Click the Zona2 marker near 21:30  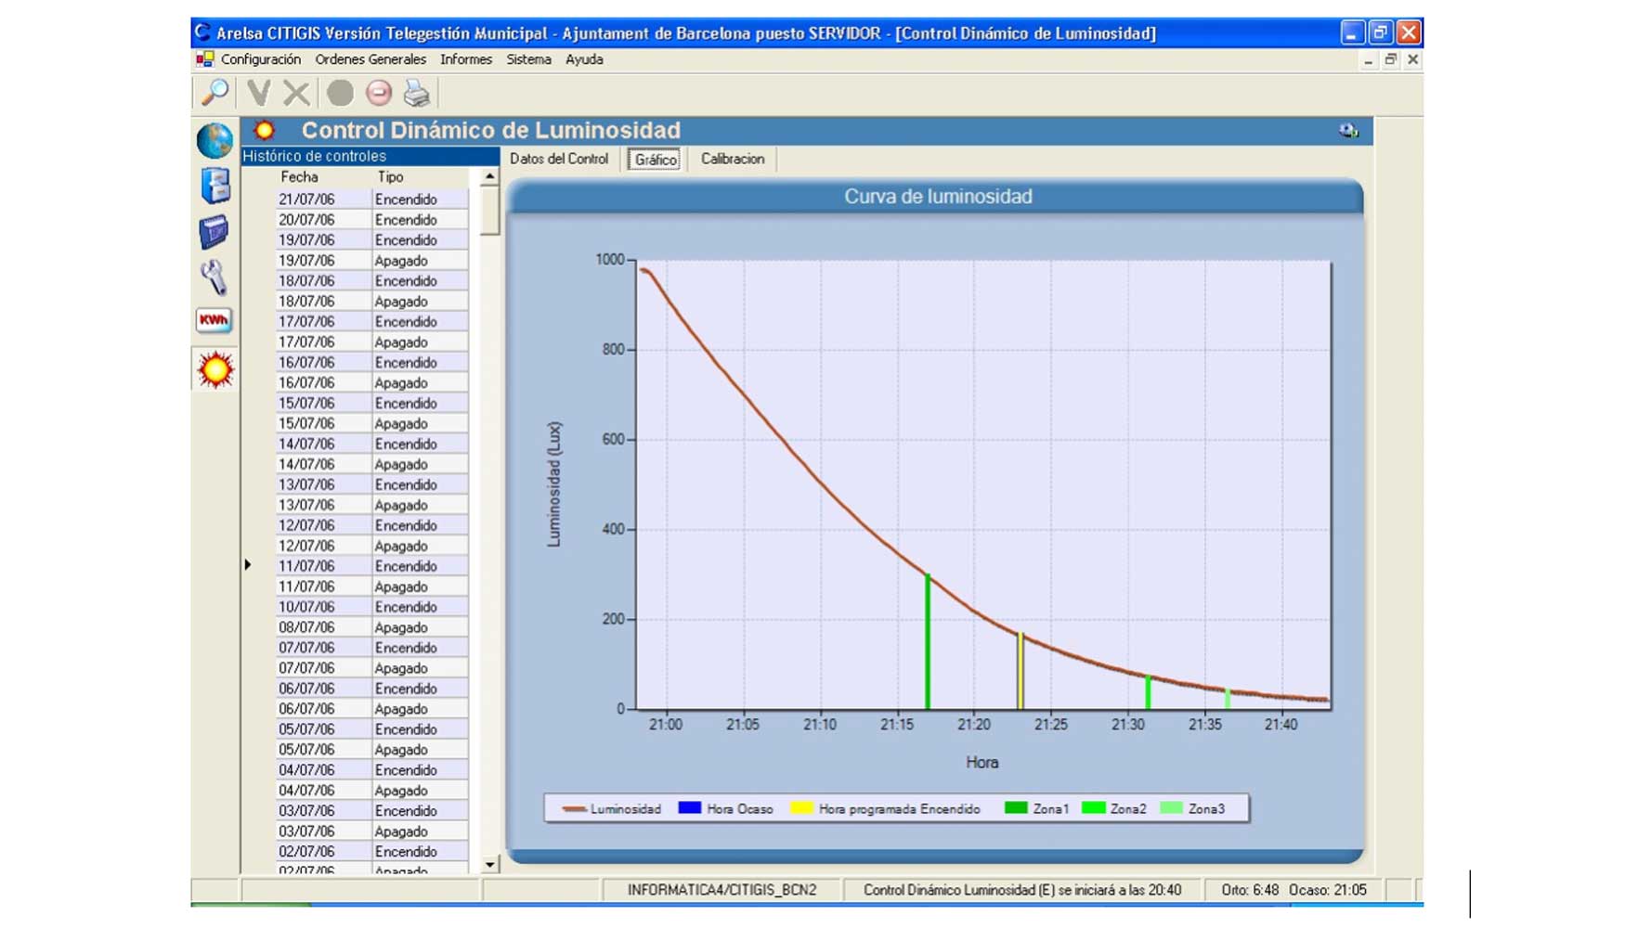pyautogui.click(x=1149, y=693)
